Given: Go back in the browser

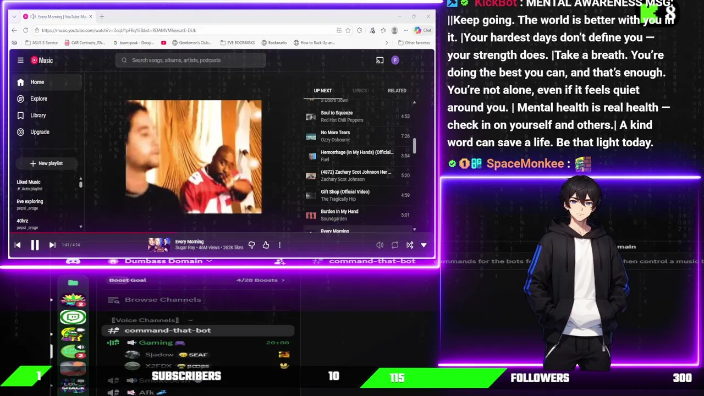Looking at the screenshot, I should click(x=15, y=30).
